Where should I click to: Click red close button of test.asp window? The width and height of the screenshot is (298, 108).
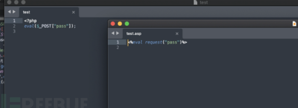pos(113,24)
